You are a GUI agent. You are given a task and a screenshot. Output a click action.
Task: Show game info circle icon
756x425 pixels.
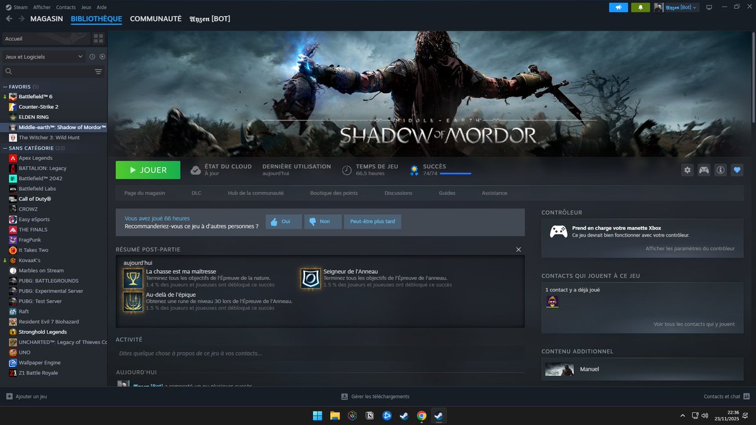720,170
